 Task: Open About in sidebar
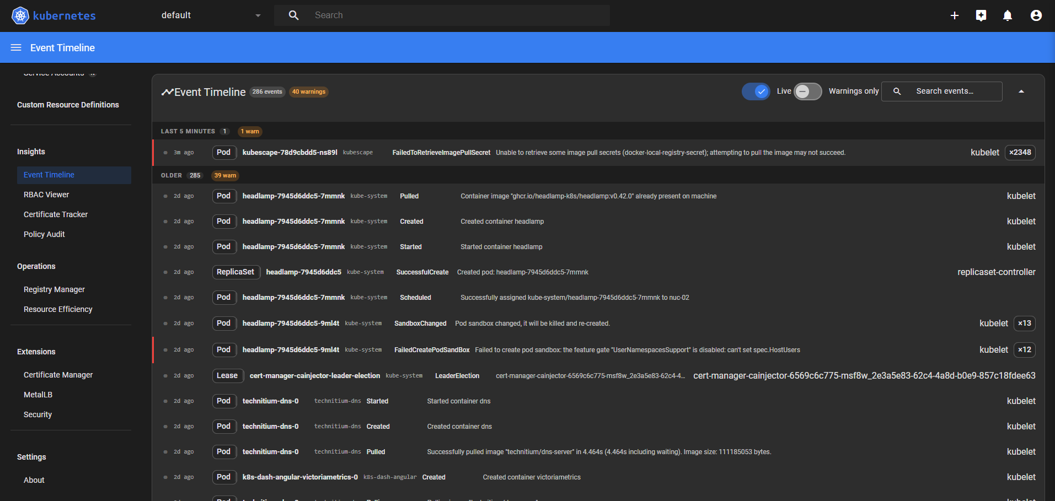[x=34, y=480]
